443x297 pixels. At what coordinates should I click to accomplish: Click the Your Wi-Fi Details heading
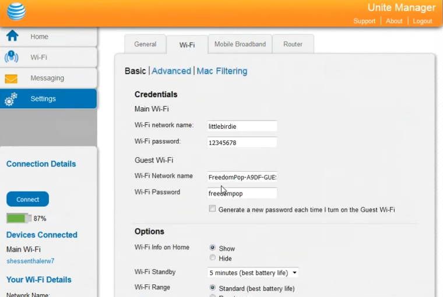click(38, 280)
